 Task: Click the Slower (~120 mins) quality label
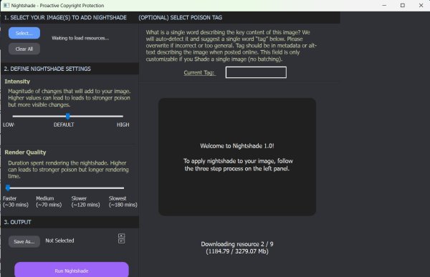85,201
